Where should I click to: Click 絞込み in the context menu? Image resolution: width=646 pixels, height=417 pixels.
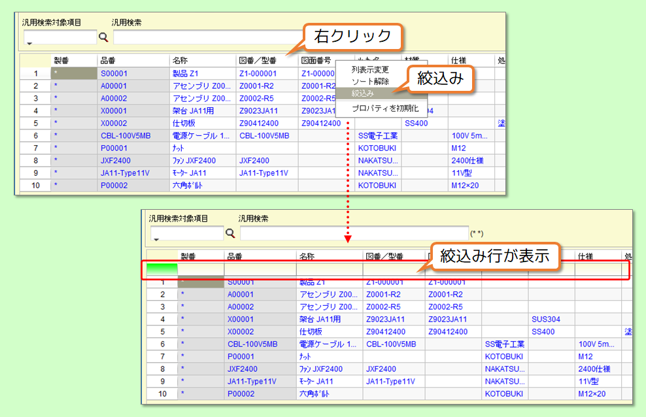[364, 93]
